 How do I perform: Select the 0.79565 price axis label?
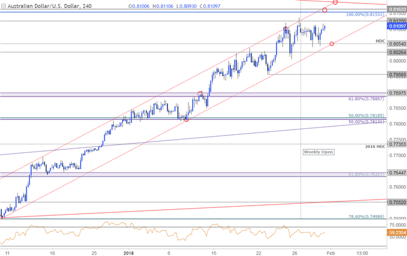pyautogui.click(x=397, y=74)
